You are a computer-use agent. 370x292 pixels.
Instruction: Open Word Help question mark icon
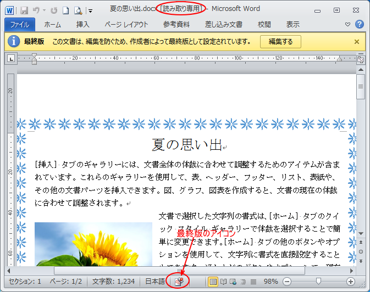pyautogui.click(x=360, y=24)
